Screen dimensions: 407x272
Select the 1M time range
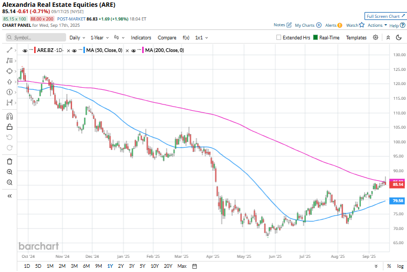click(50, 266)
